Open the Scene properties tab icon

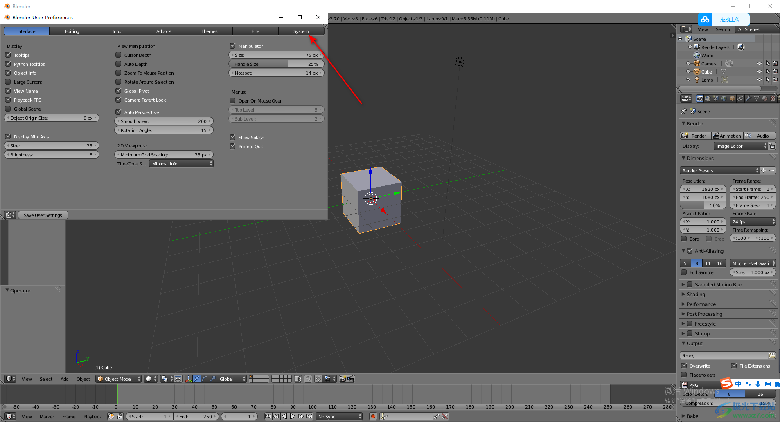(x=716, y=98)
